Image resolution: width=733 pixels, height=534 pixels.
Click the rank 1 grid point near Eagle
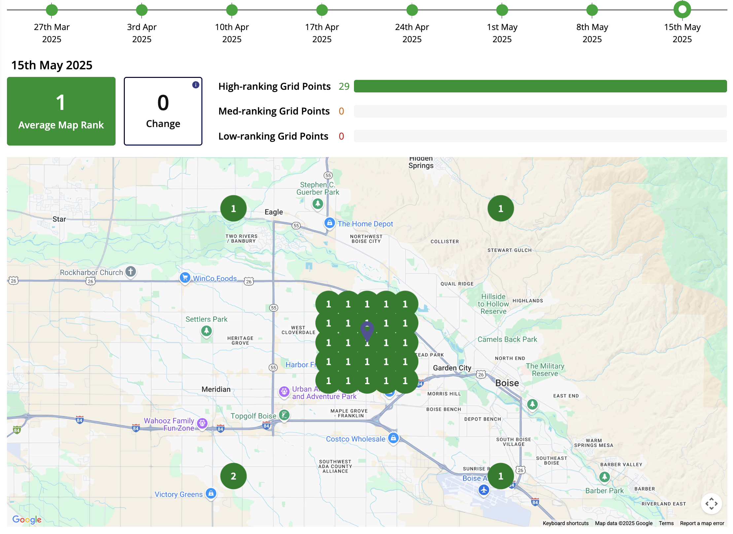click(233, 208)
